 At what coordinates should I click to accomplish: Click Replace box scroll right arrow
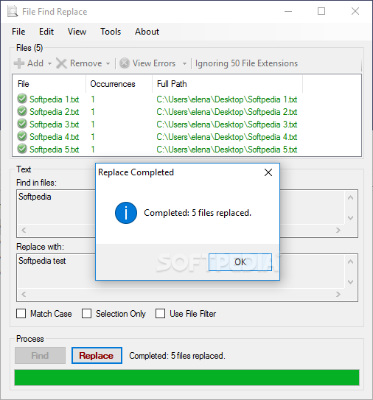pyautogui.click(x=338, y=295)
